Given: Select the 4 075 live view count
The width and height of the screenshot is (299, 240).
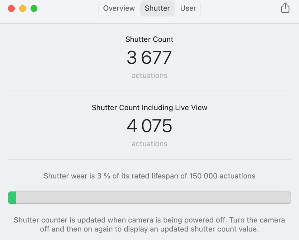Looking at the screenshot, I should point(149,126).
